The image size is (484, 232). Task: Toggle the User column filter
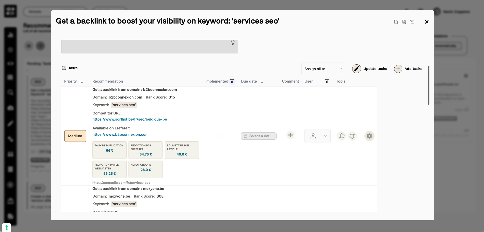tap(327, 81)
